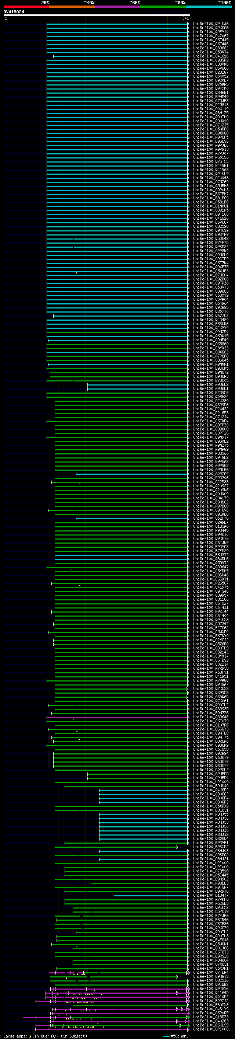Screen dimensions: 235x1039
Task: Select hit label UniRef100_C5YCI9
Action: 211,911
